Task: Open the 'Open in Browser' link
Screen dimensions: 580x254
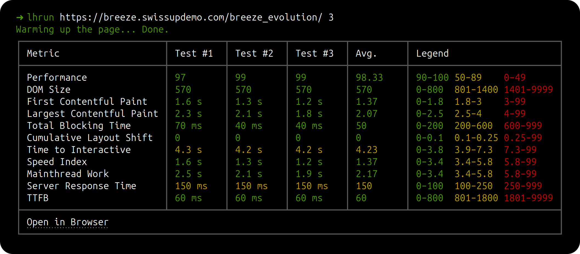Action: [68, 222]
